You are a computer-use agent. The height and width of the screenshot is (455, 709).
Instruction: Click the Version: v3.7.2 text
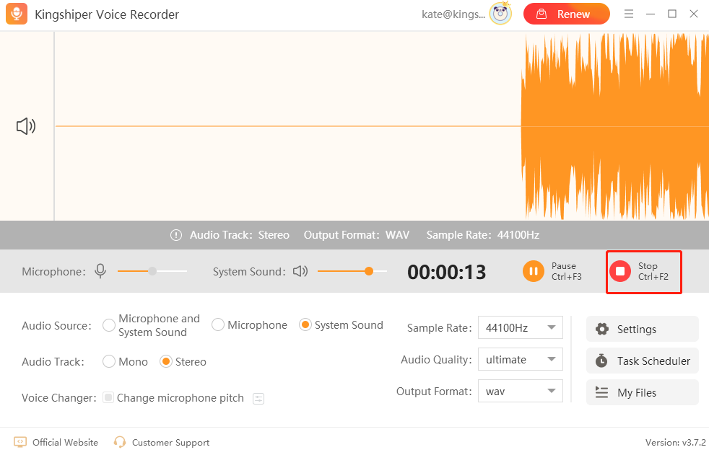click(676, 442)
